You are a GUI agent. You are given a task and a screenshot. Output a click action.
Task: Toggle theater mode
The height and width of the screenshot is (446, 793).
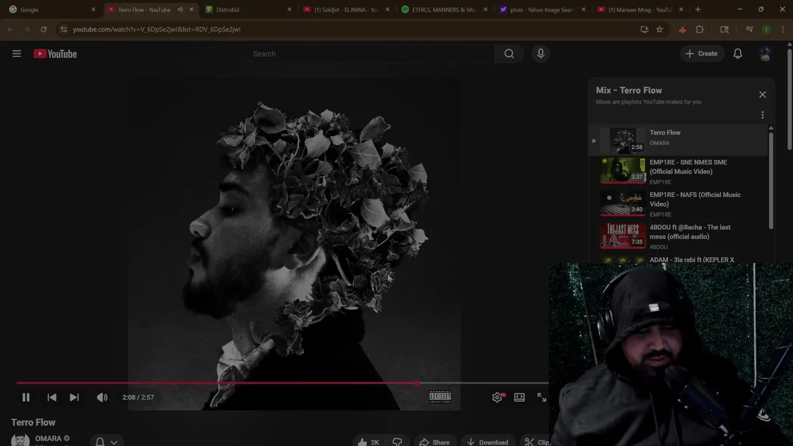519,397
